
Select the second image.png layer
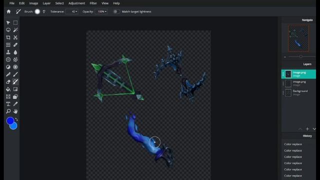tap(298, 83)
